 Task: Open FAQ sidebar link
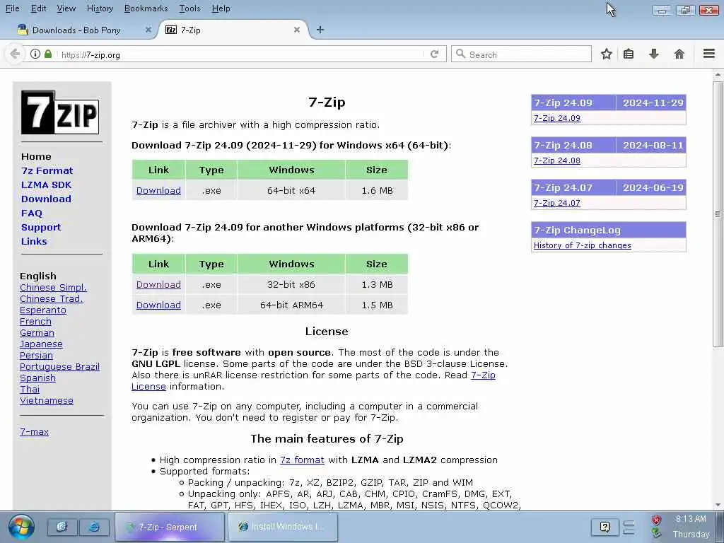(31, 214)
